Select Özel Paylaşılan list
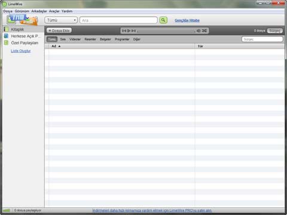 (x=23, y=43)
